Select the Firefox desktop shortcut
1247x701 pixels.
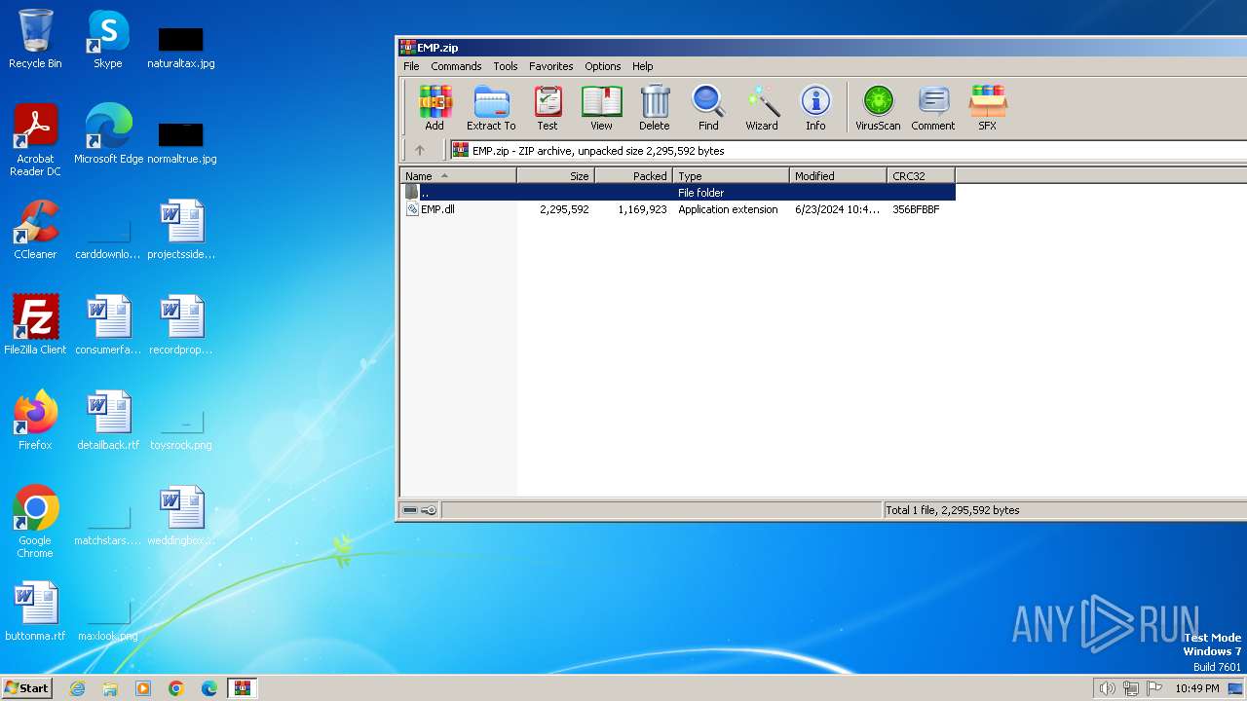tap(35, 421)
